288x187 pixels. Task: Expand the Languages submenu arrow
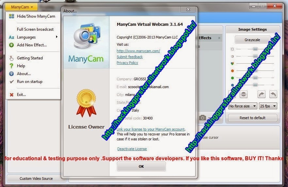point(57,37)
